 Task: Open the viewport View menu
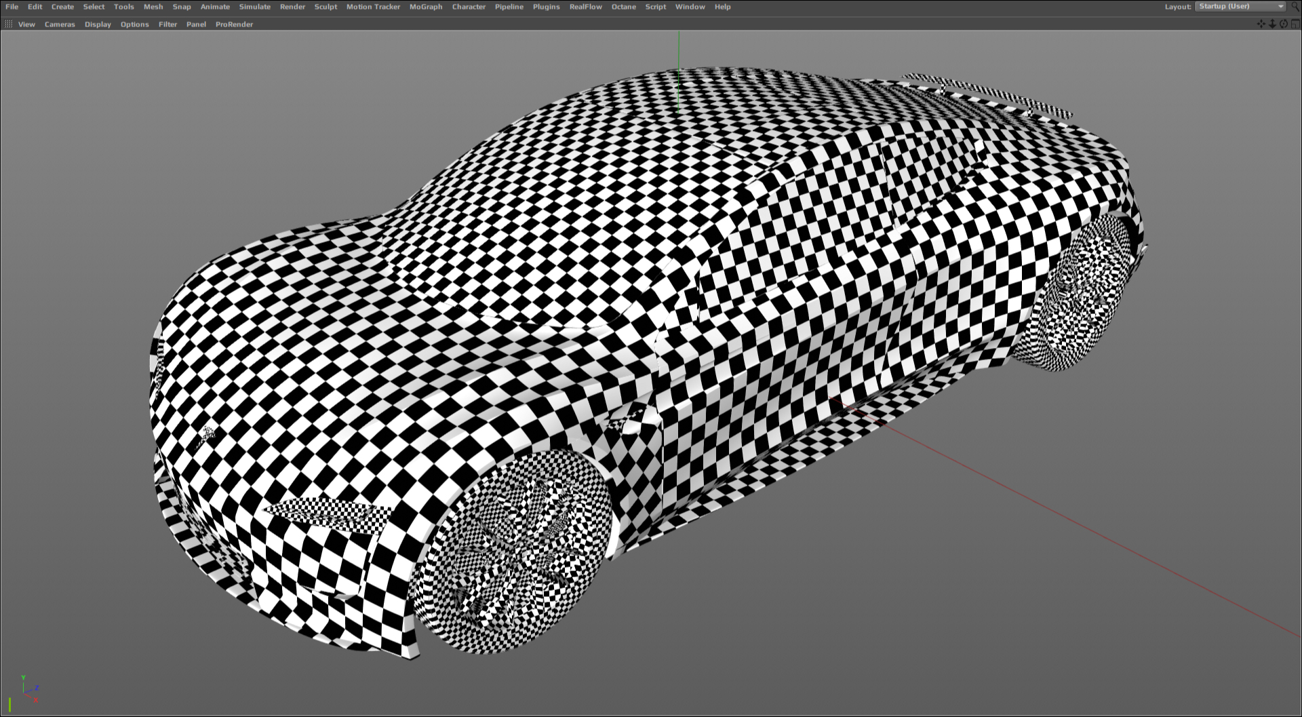click(x=26, y=24)
